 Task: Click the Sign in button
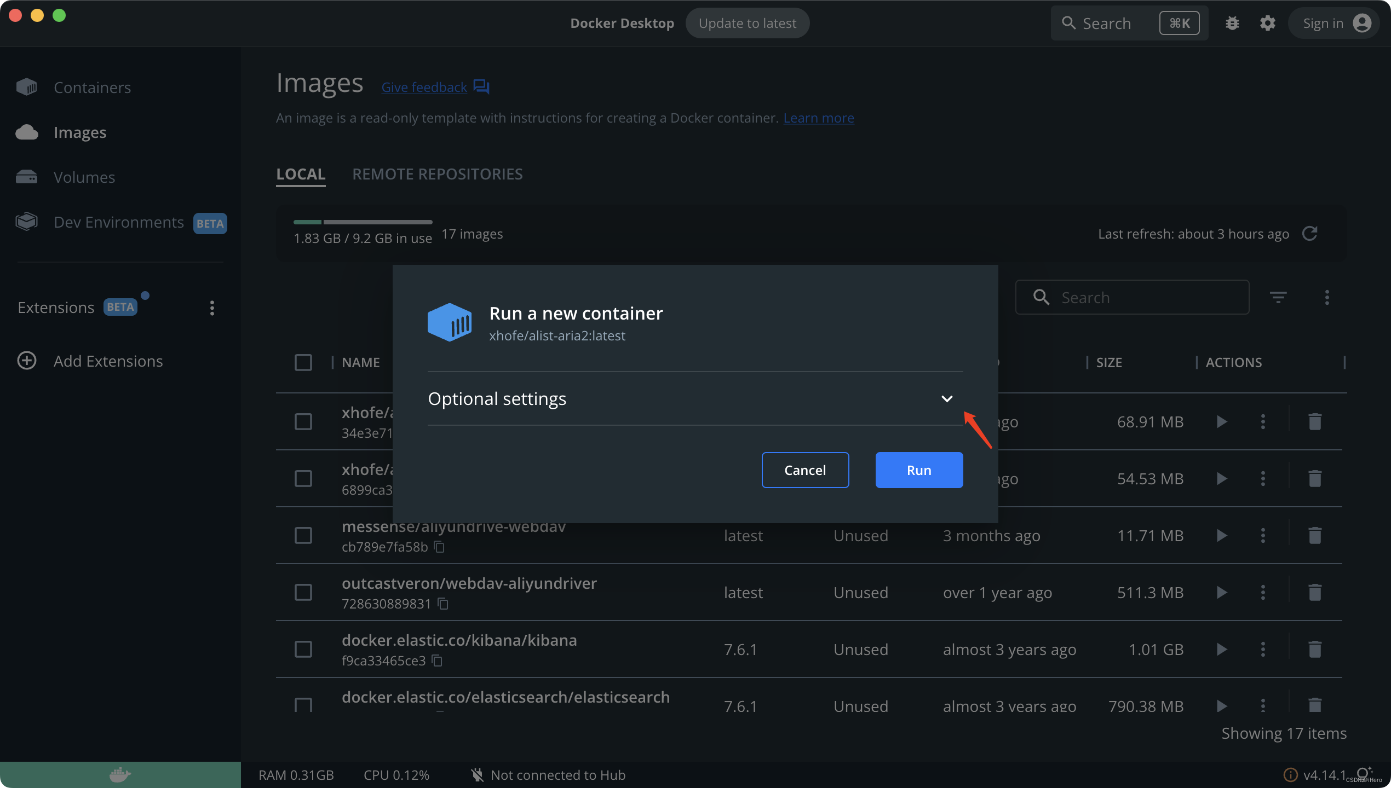pyautogui.click(x=1334, y=24)
